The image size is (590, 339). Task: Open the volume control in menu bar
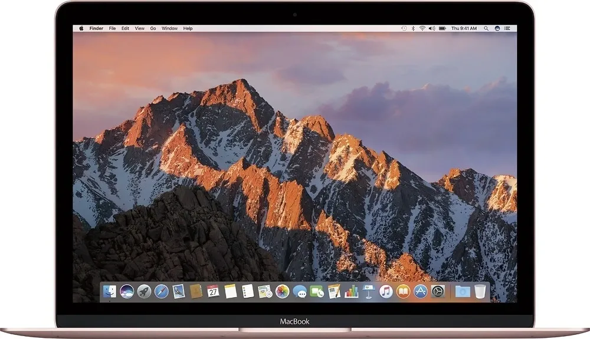click(x=432, y=28)
